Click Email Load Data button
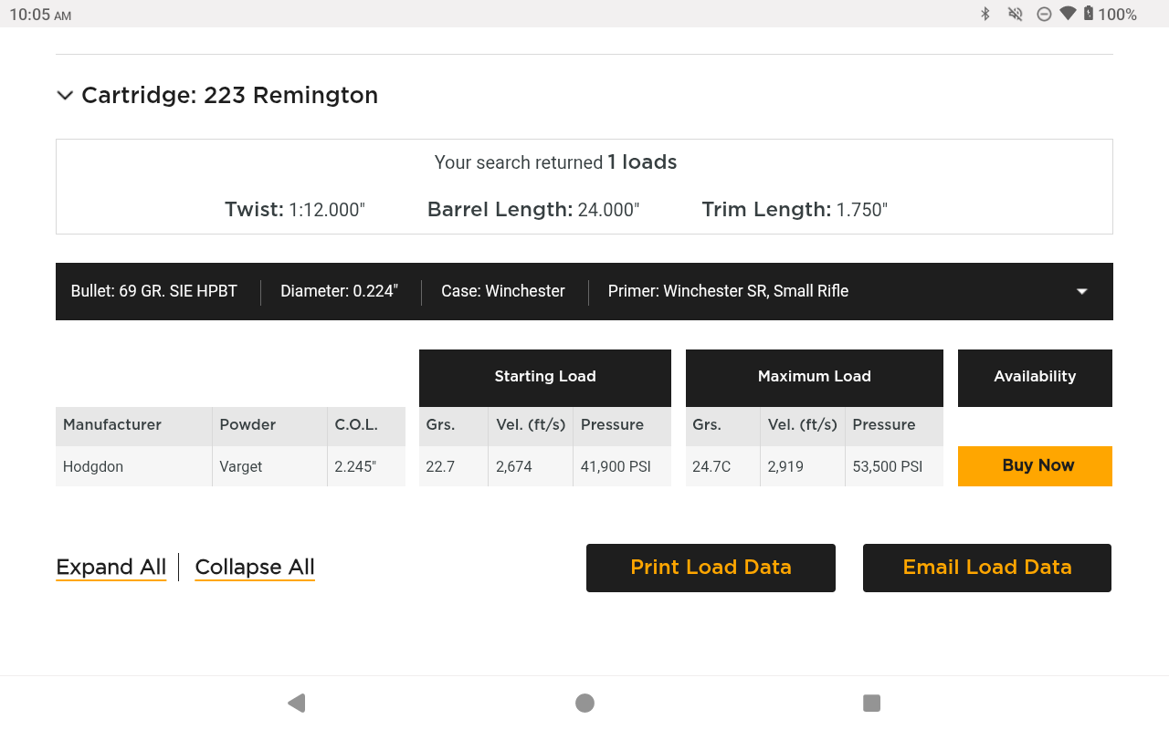Image resolution: width=1169 pixels, height=730 pixels. pos(986,568)
